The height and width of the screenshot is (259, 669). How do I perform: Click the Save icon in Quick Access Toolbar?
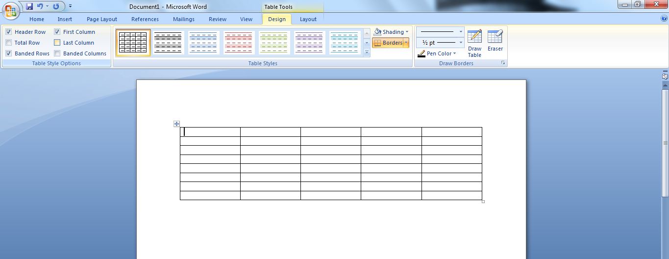29,6
